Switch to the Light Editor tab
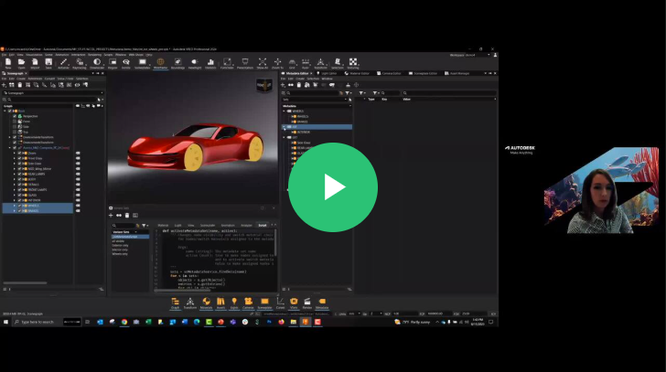 pyautogui.click(x=328, y=73)
